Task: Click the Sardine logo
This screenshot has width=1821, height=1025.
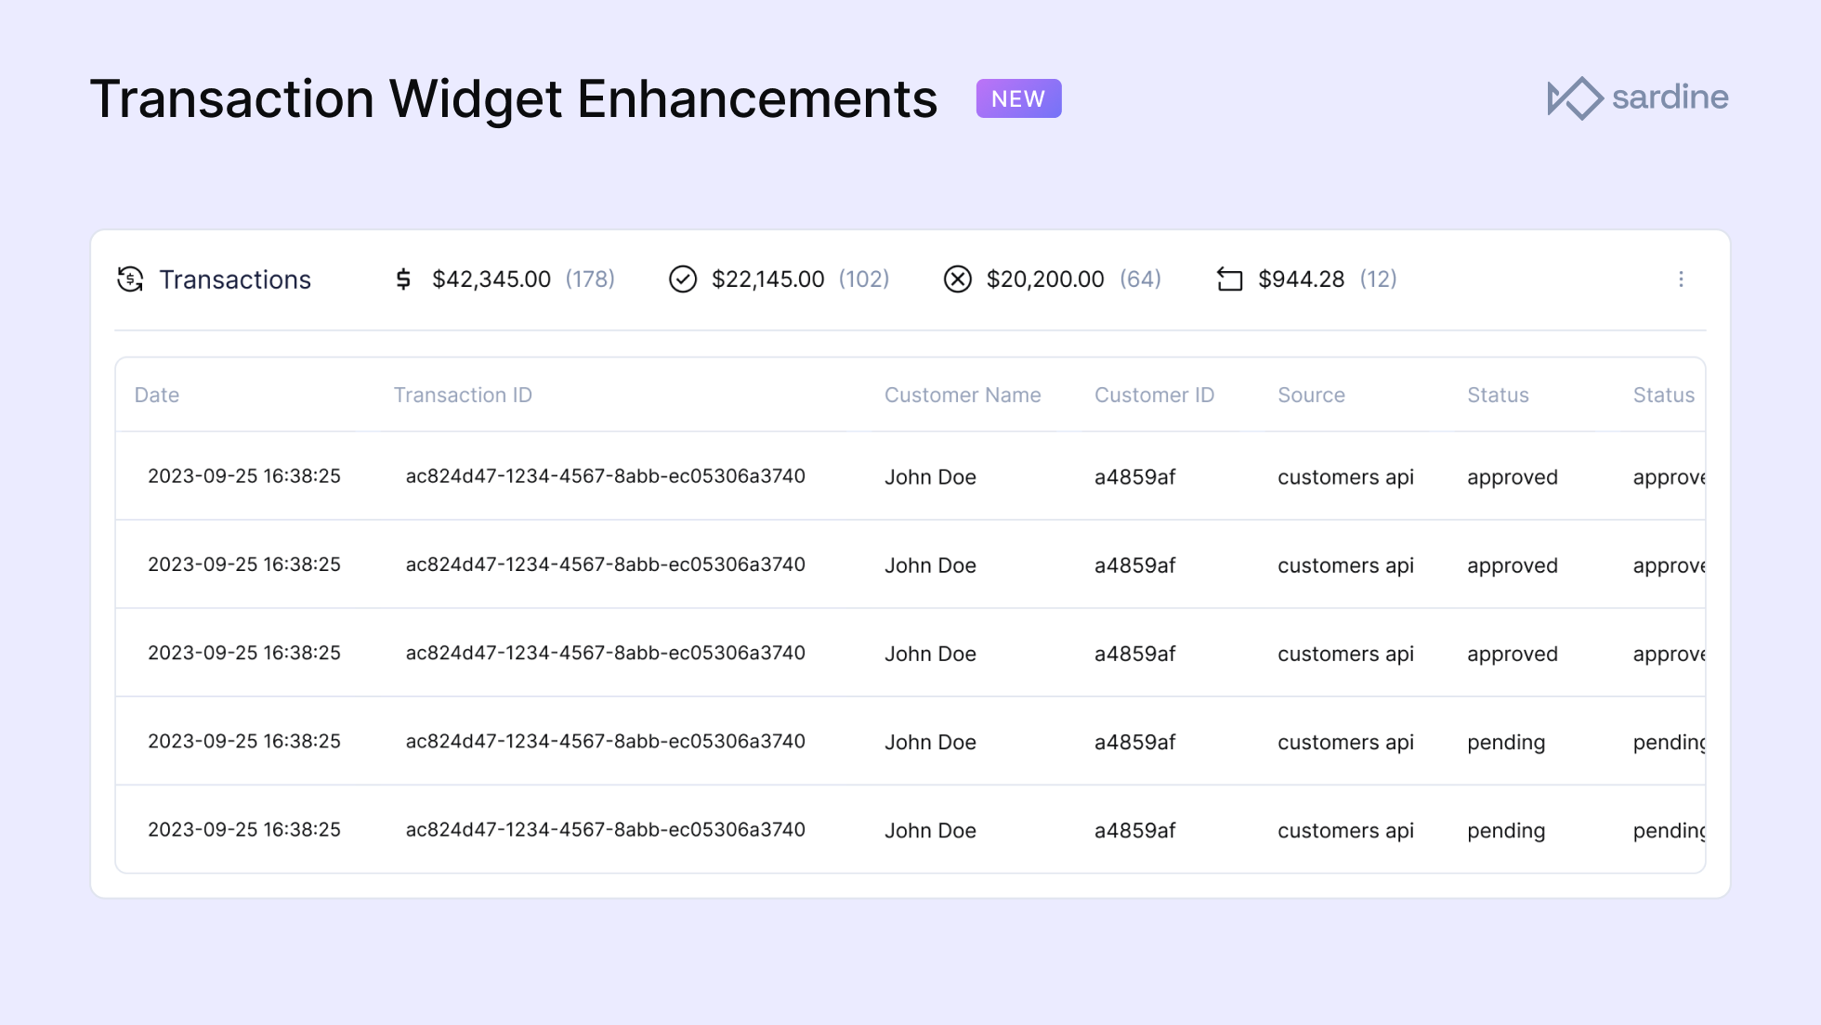Action: [x=1637, y=97]
